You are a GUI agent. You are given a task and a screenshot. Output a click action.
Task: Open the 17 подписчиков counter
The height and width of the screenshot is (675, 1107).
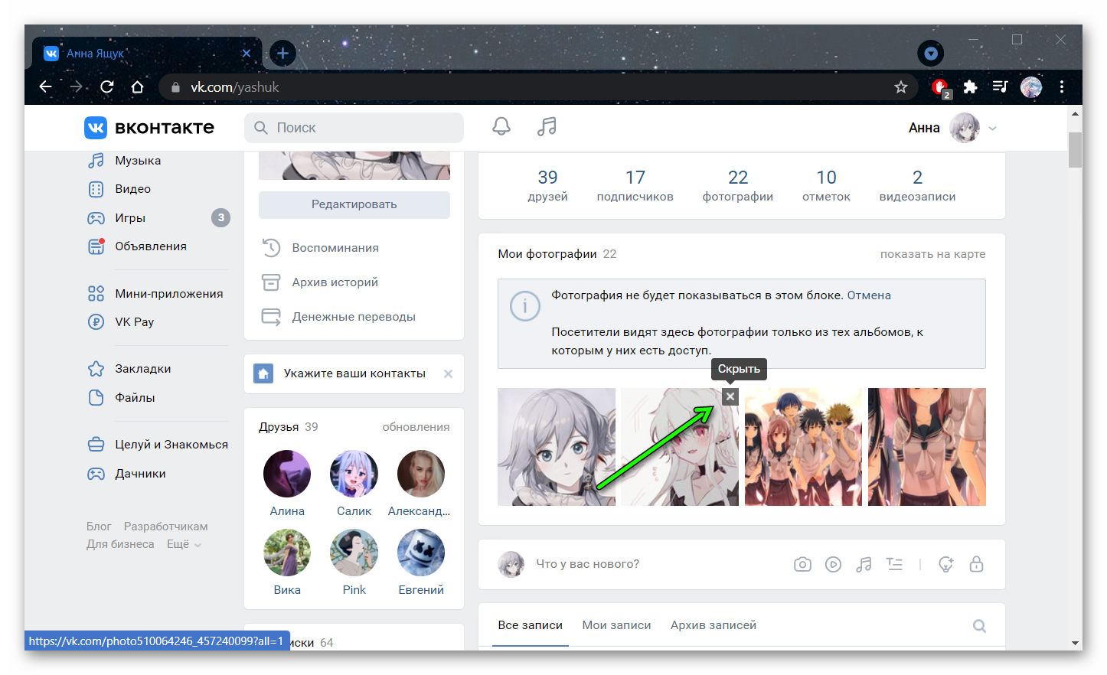pyautogui.click(x=635, y=186)
